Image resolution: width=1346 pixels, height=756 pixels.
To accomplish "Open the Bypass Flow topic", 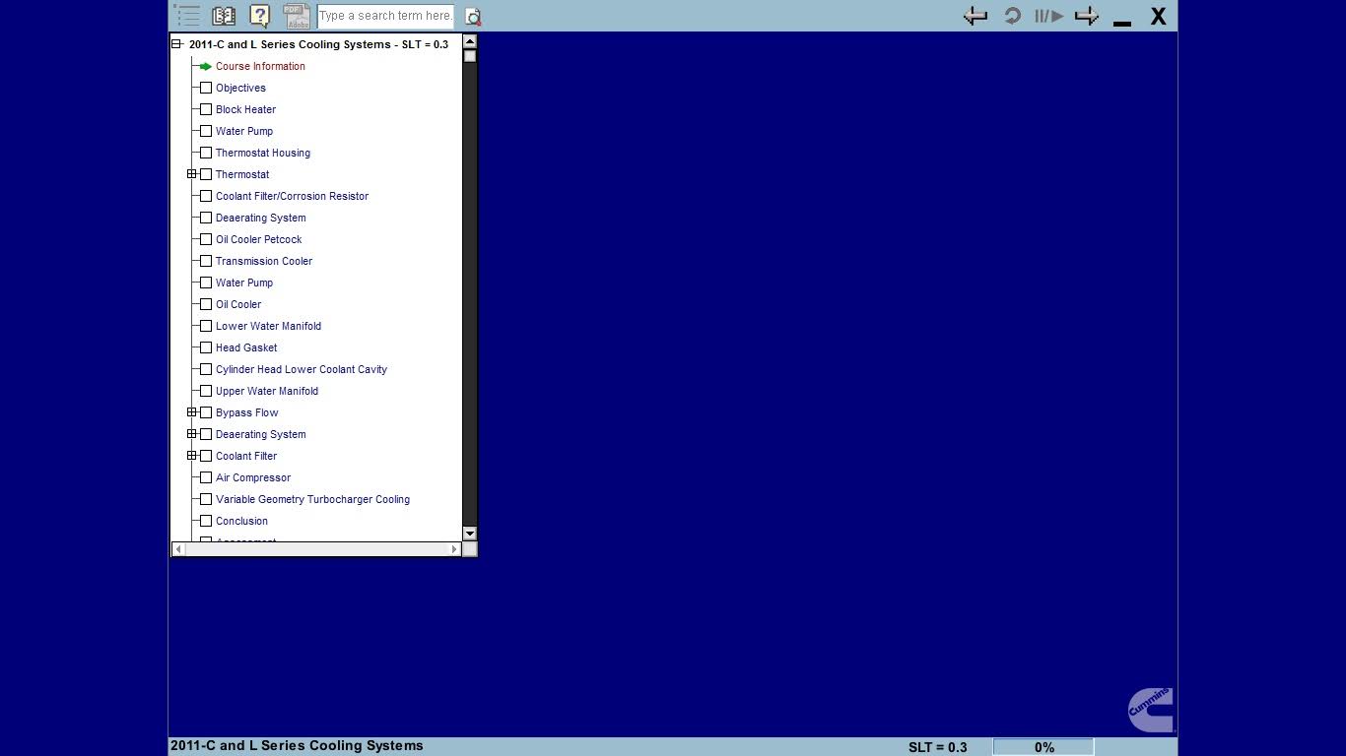I will pos(247,412).
